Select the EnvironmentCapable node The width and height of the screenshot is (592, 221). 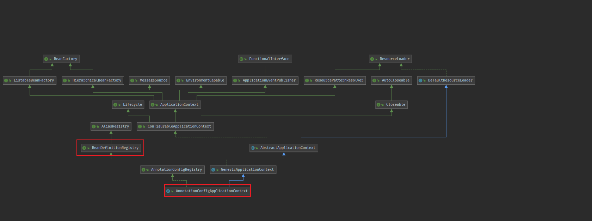[x=201, y=80]
